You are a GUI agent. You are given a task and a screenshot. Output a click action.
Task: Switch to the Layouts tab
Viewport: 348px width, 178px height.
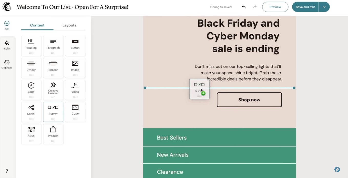tap(69, 25)
